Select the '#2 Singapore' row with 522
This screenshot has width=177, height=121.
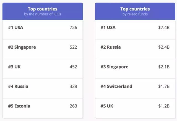coord(43,49)
